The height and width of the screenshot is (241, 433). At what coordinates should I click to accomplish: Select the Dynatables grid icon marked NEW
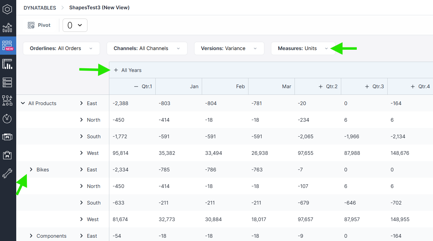[x=8, y=45]
